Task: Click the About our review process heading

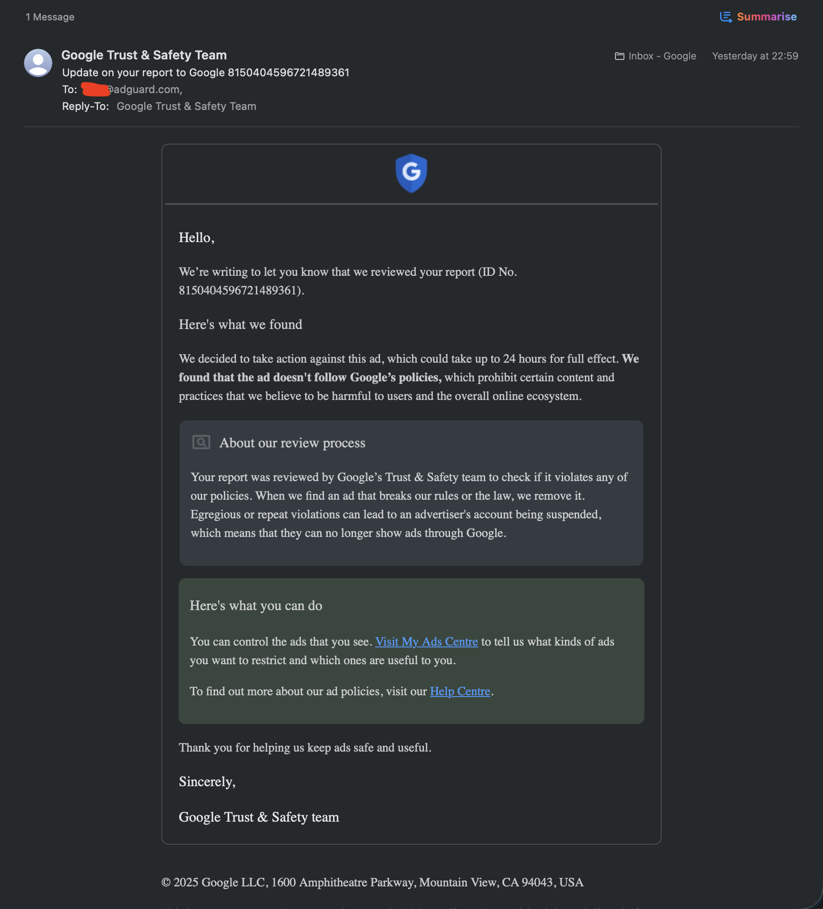Action: coord(292,443)
